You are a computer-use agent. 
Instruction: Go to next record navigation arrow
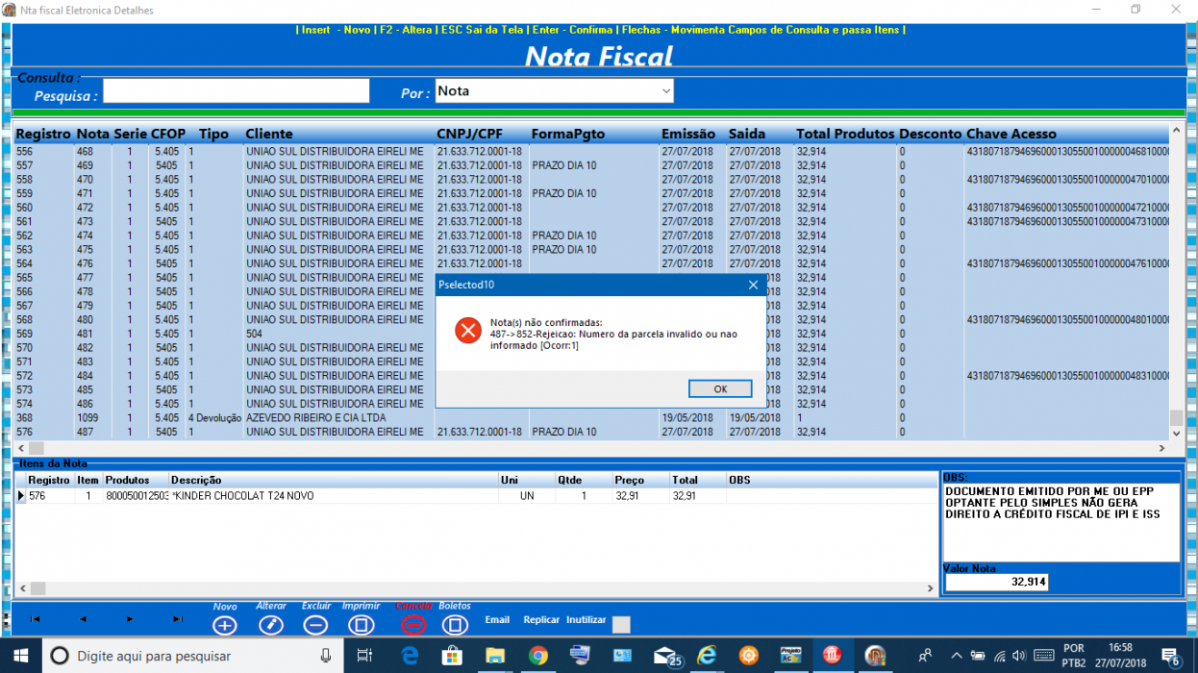pos(130,619)
